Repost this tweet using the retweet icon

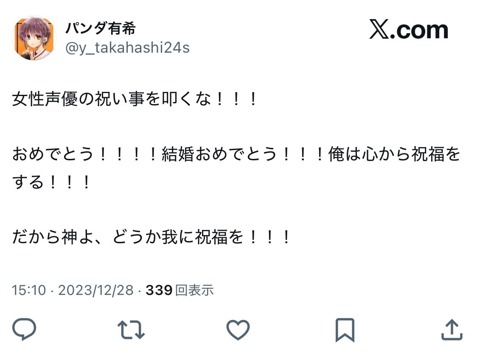coord(131,330)
